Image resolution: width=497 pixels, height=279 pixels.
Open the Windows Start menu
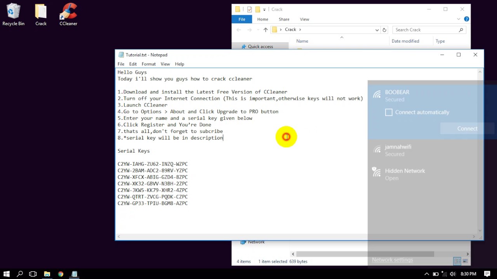(x=6, y=274)
